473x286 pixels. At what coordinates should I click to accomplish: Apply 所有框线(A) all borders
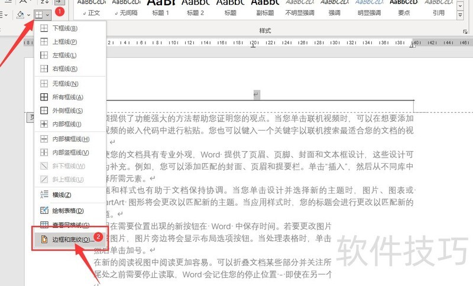pos(70,97)
